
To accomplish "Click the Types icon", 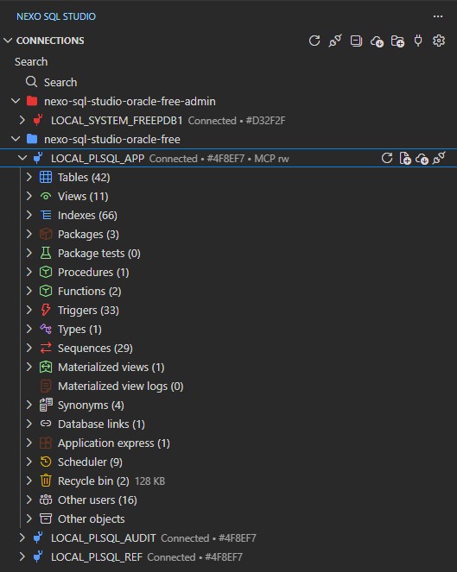I will point(46,329).
